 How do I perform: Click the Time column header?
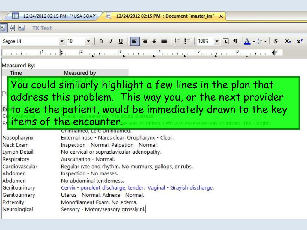[16, 73]
